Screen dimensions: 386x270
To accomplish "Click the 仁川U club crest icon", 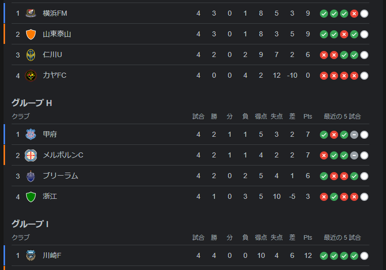I will 31,55.
